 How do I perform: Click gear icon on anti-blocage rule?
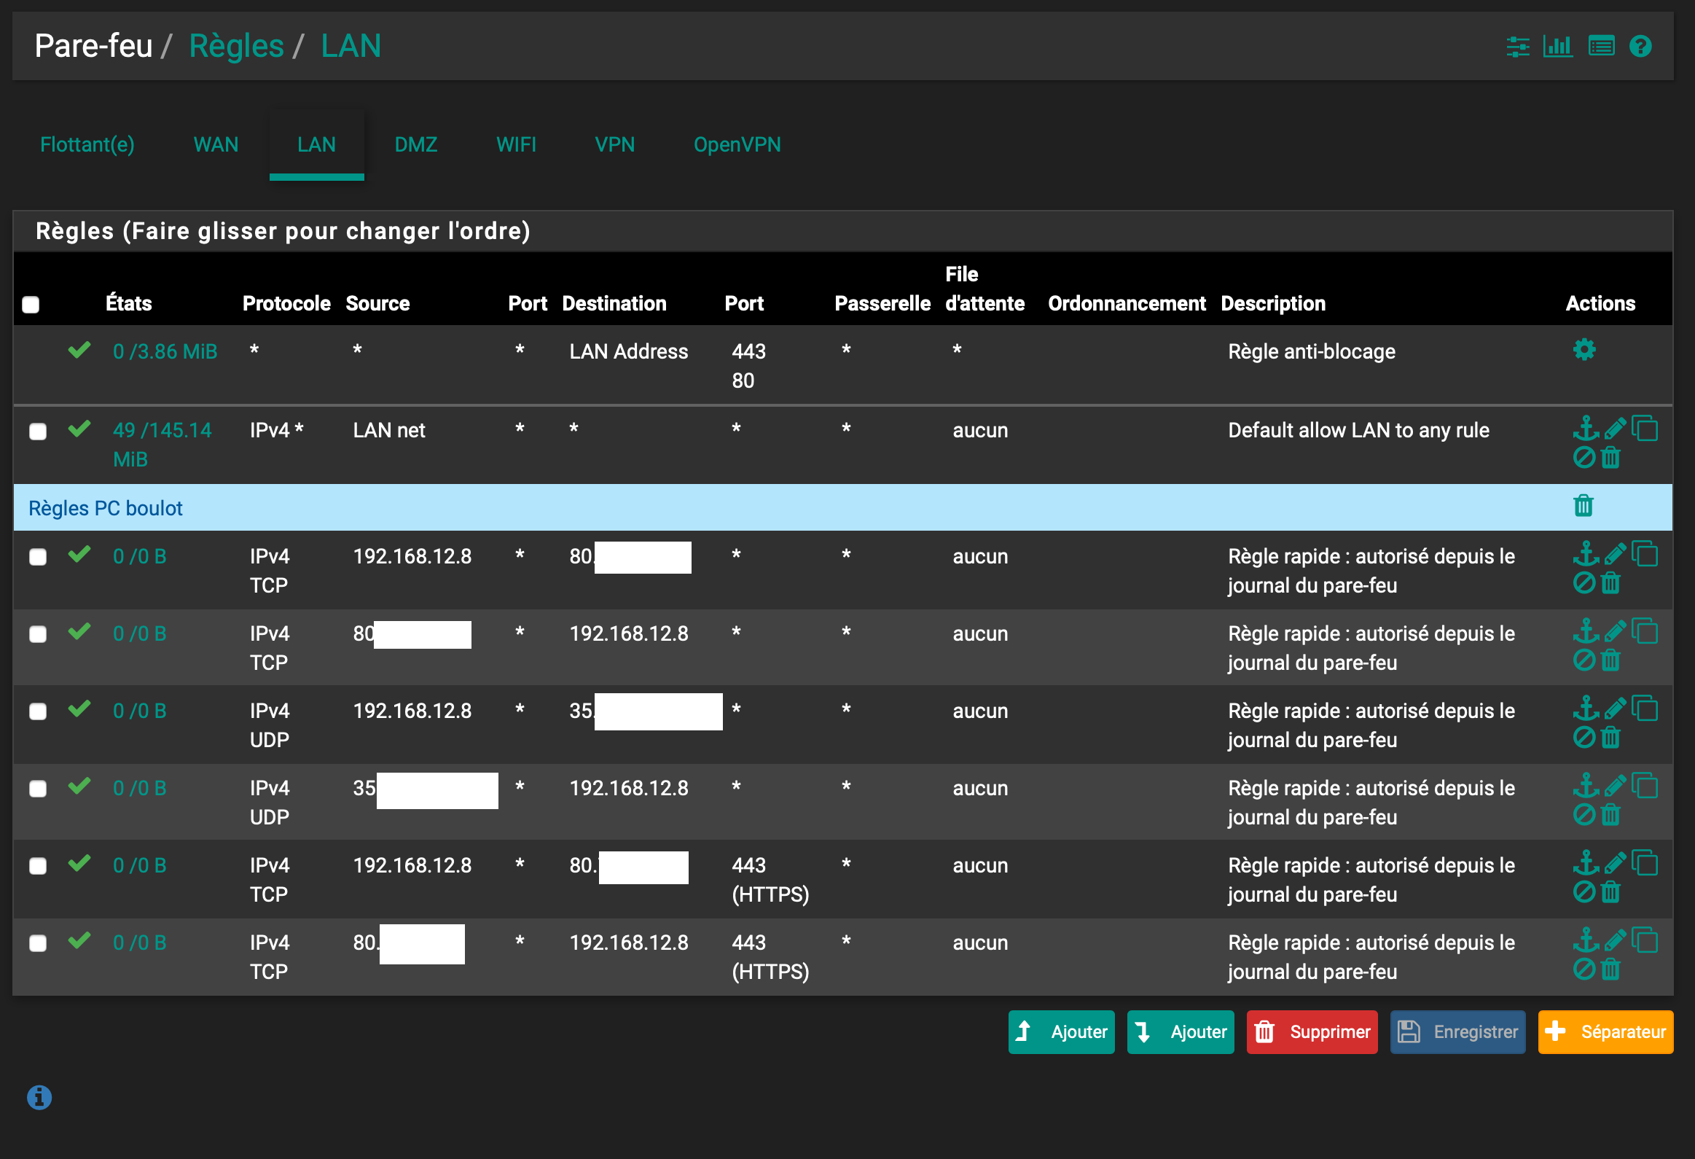[x=1584, y=350]
